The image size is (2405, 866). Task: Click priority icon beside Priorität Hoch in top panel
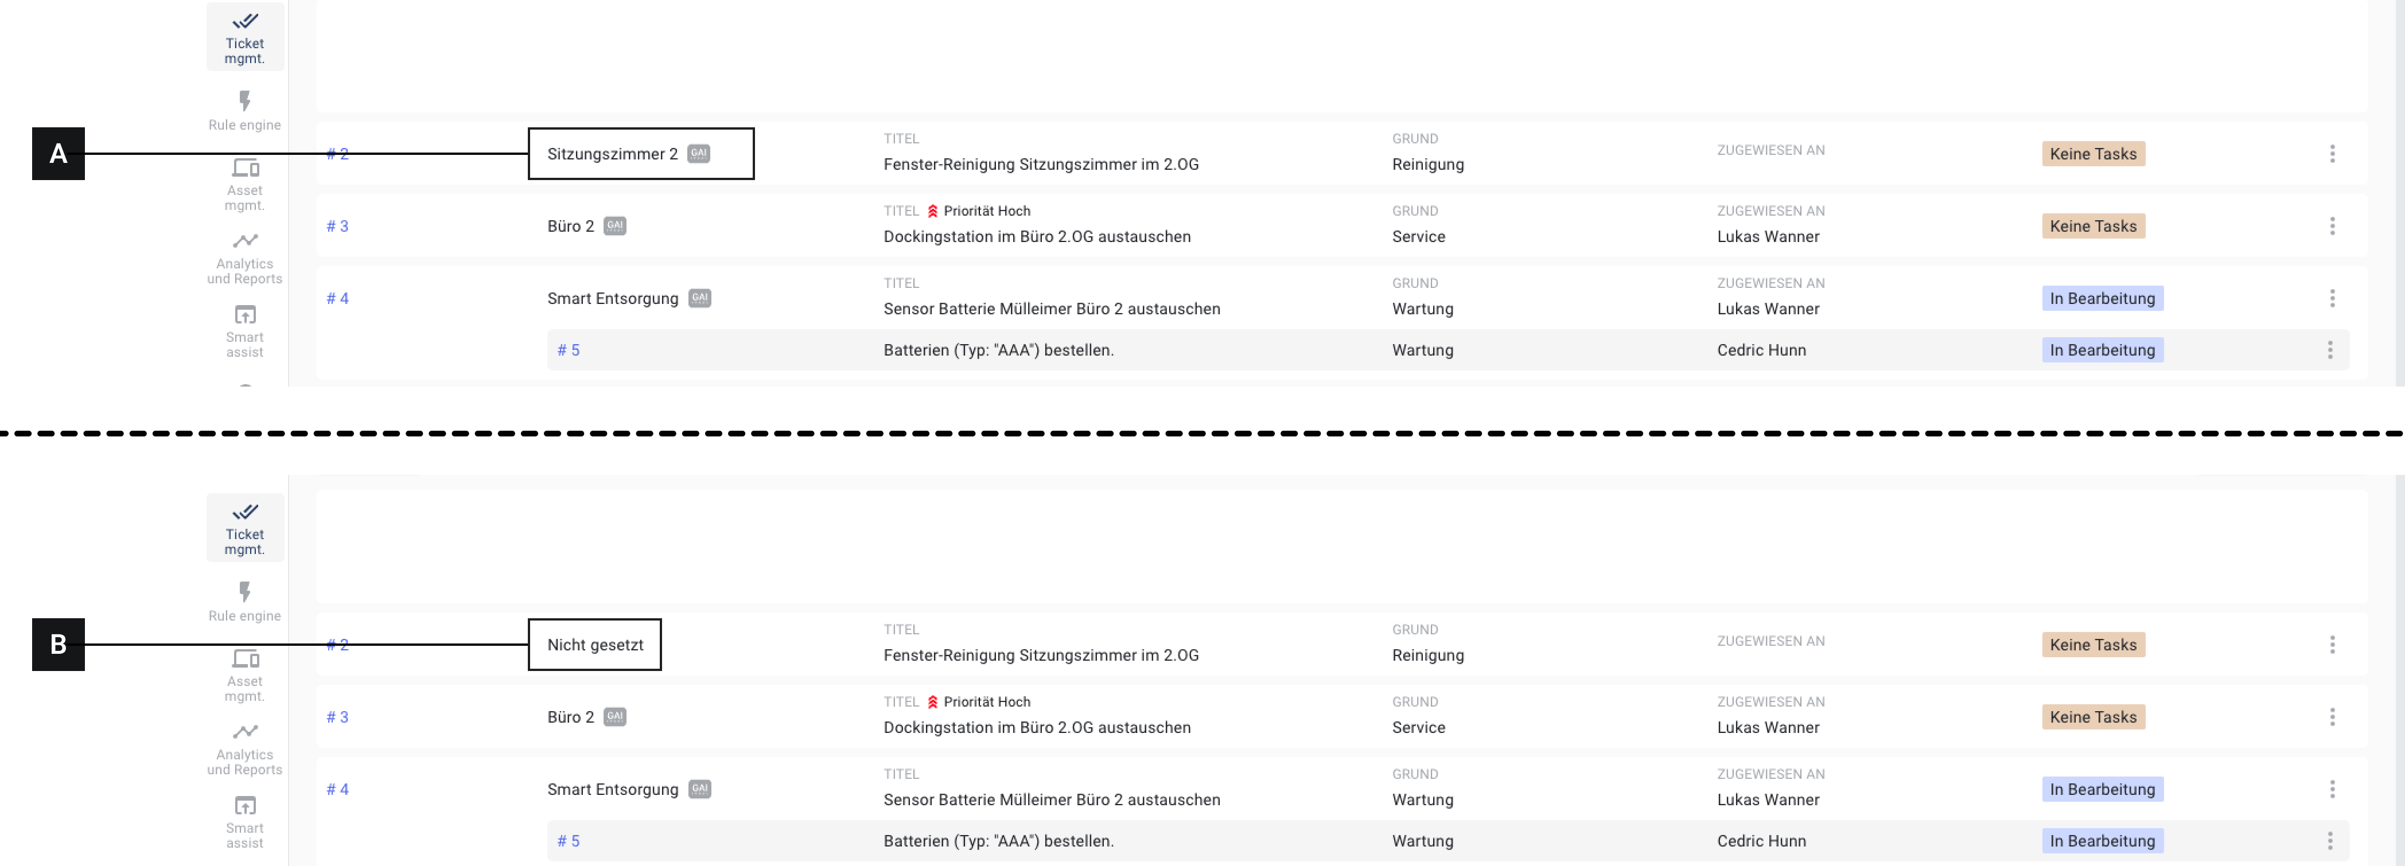pyautogui.click(x=932, y=211)
